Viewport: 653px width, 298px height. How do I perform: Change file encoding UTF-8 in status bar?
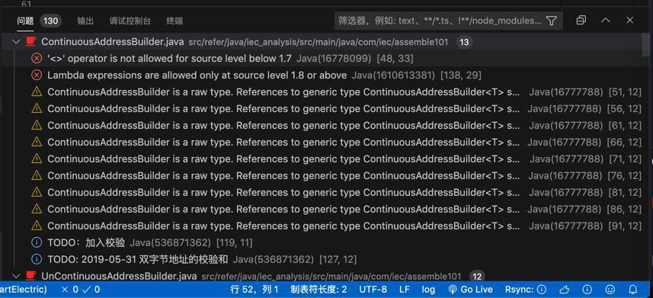(373, 290)
